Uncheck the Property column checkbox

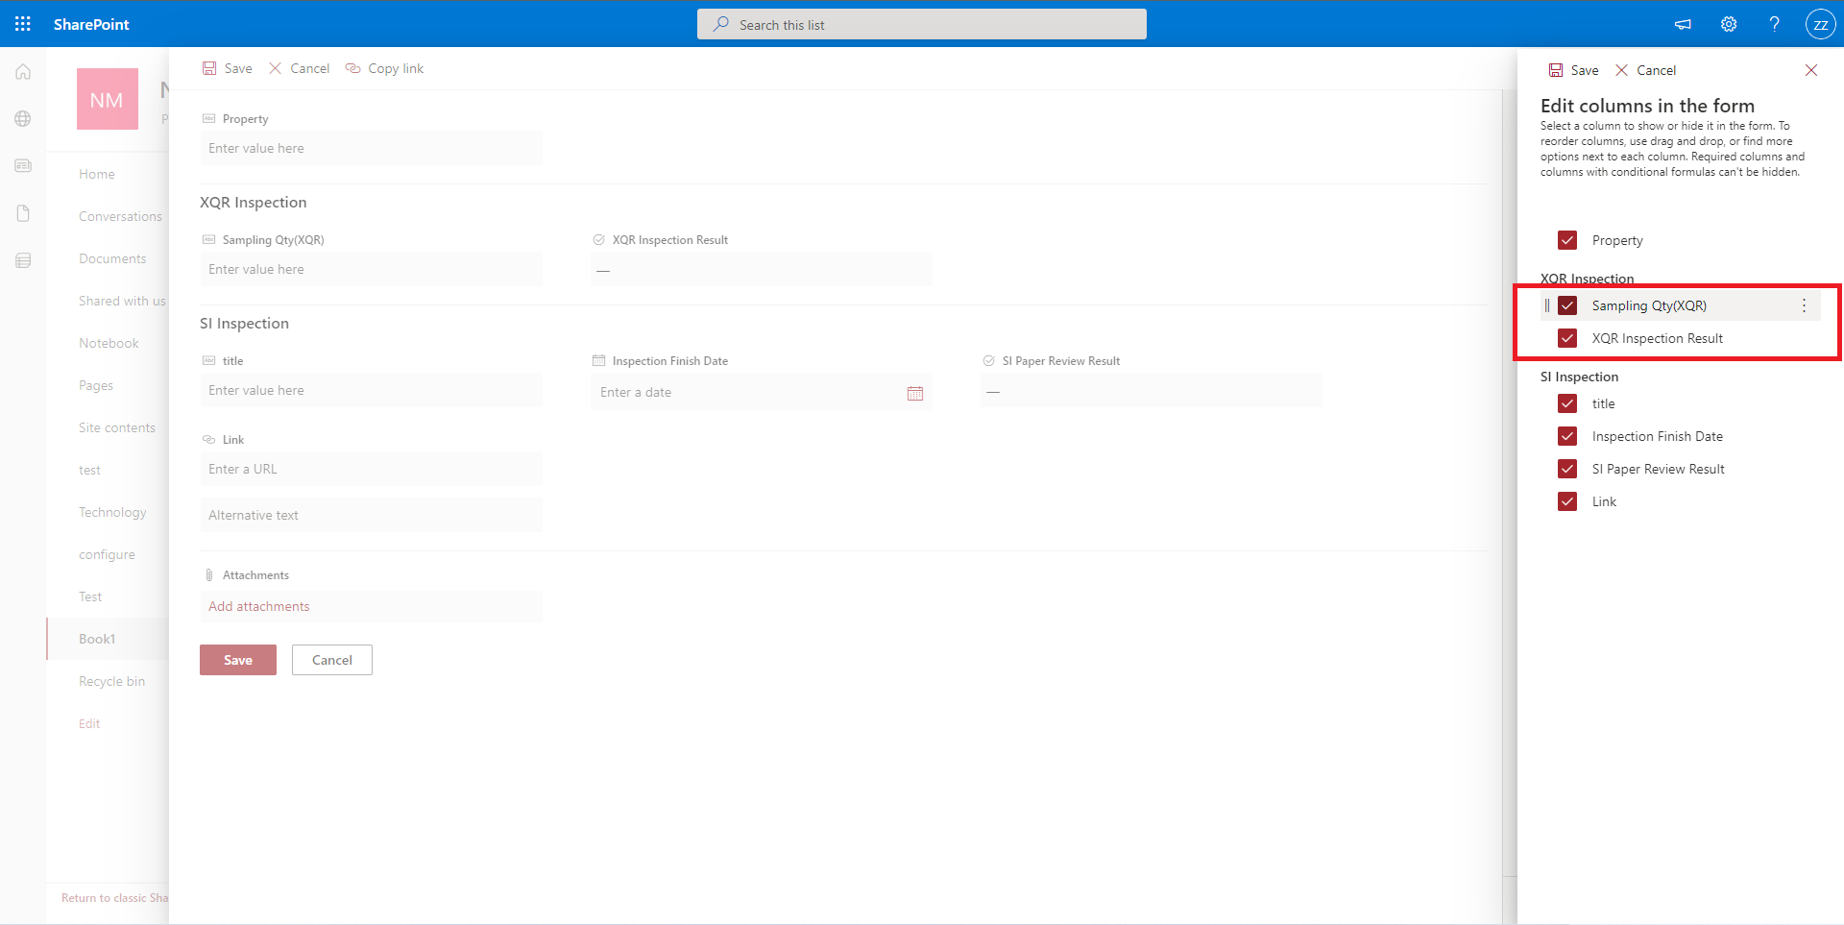[1567, 240]
